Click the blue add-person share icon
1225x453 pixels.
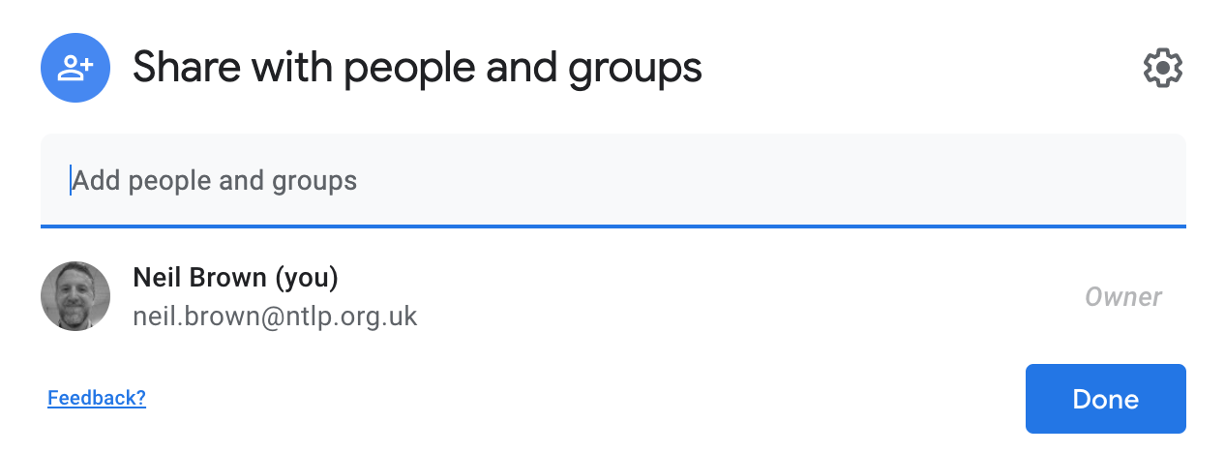75,67
